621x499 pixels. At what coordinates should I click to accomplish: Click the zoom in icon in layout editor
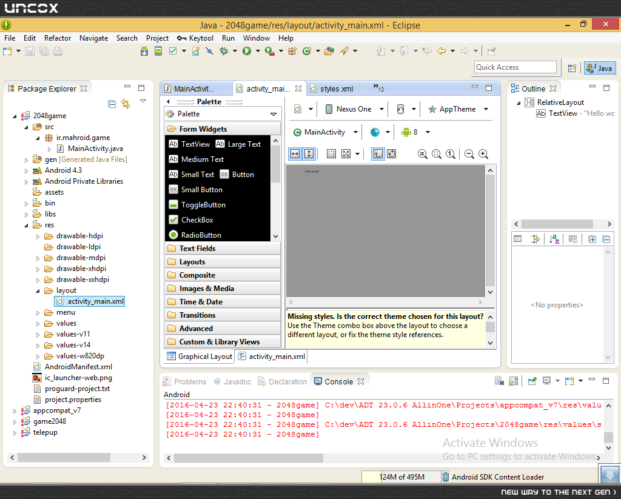[x=483, y=154]
